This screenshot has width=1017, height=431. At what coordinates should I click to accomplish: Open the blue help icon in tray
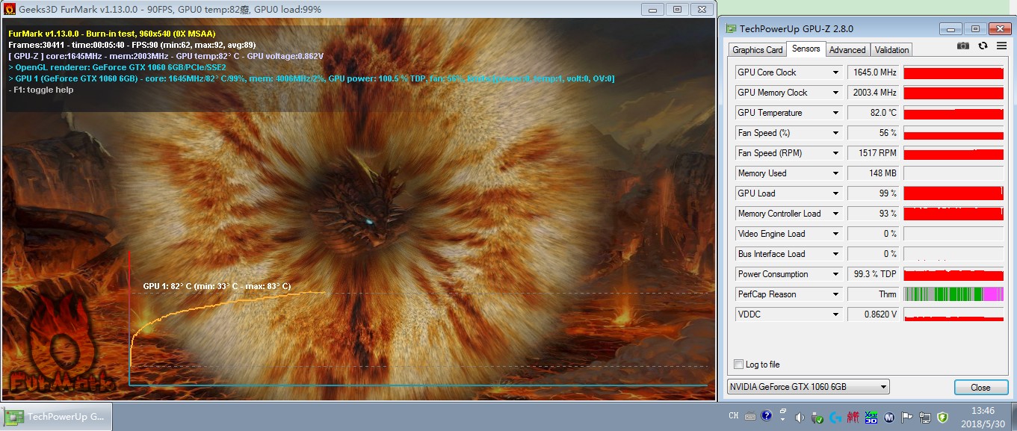[766, 417]
